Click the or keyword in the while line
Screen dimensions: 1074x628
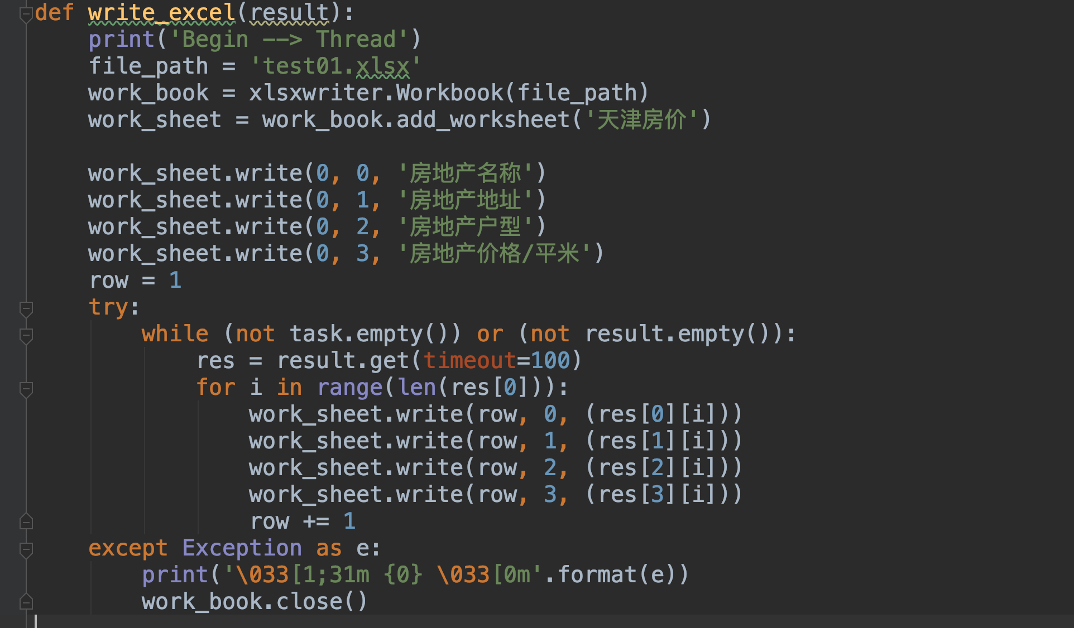pos(490,334)
